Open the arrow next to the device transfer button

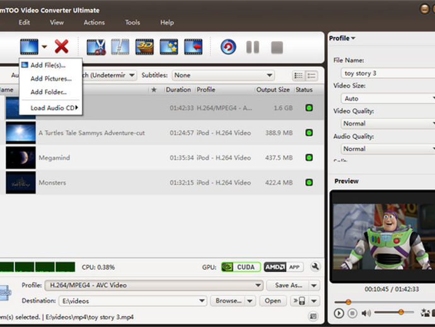[314, 301]
